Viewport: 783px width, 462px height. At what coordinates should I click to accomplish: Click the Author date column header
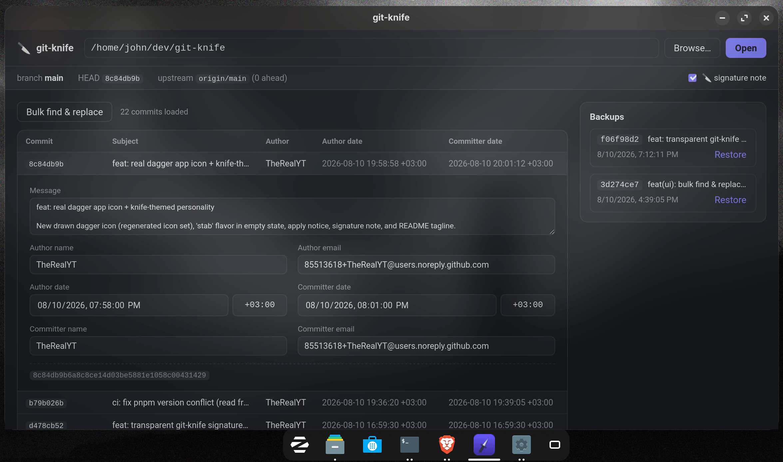point(342,141)
